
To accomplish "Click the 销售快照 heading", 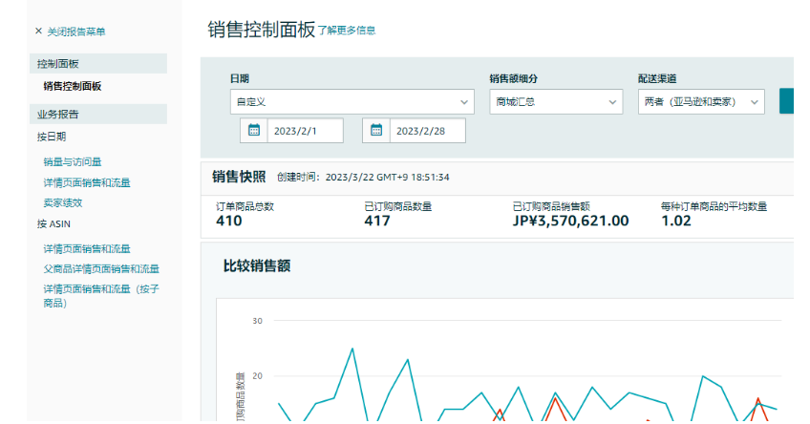I will (x=239, y=177).
